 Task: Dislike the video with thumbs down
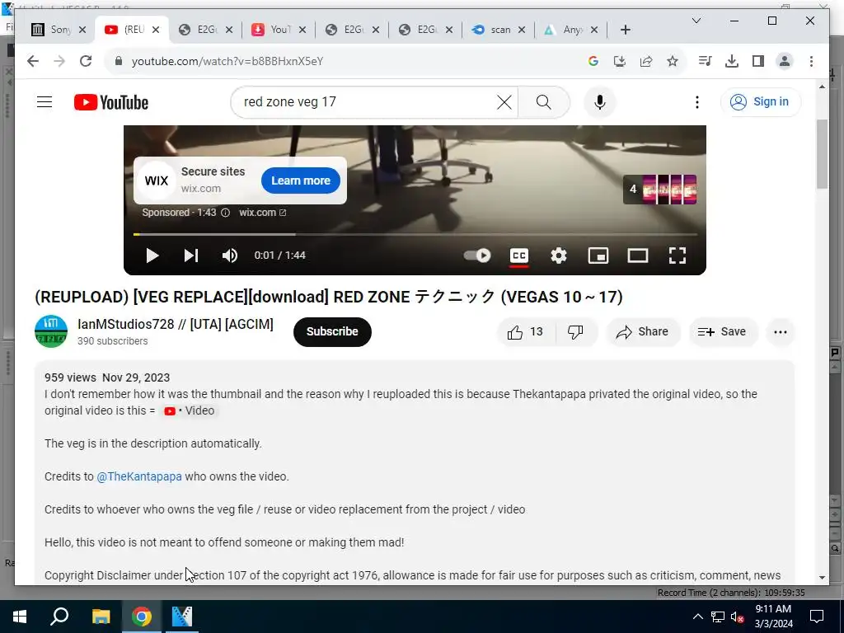(x=575, y=332)
